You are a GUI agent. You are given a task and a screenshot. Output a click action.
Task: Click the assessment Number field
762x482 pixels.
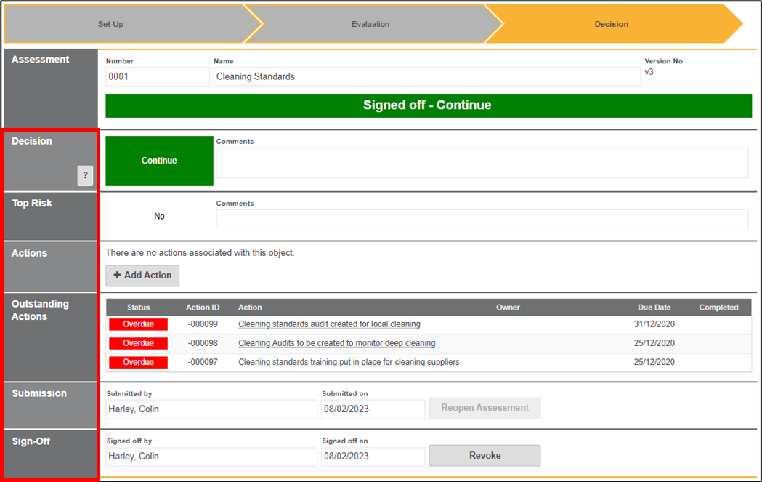coord(157,76)
